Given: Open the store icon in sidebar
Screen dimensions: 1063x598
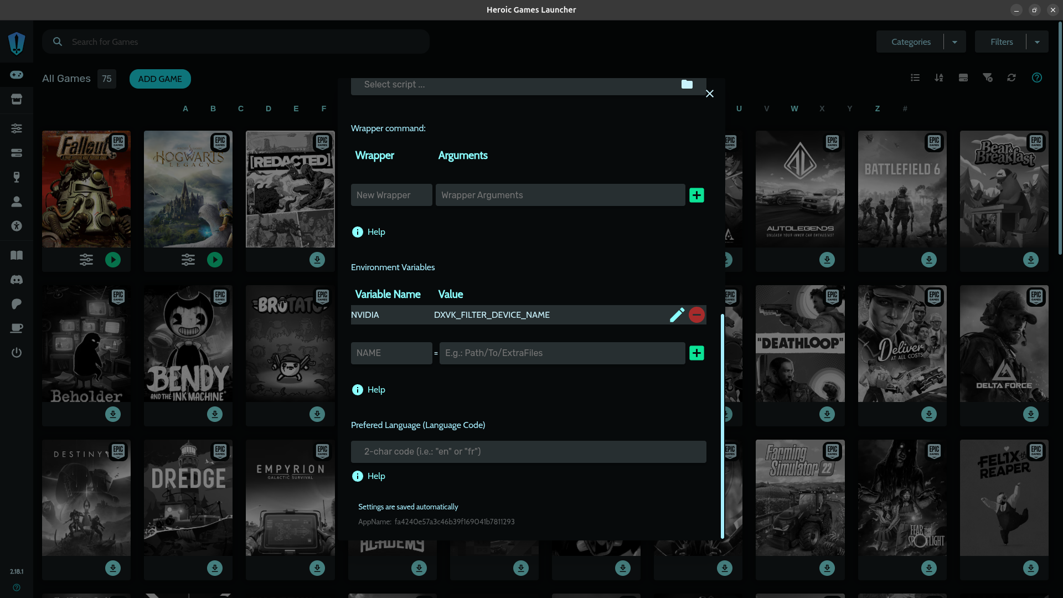Looking at the screenshot, I should pyautogui.click(x=17, y=100).
